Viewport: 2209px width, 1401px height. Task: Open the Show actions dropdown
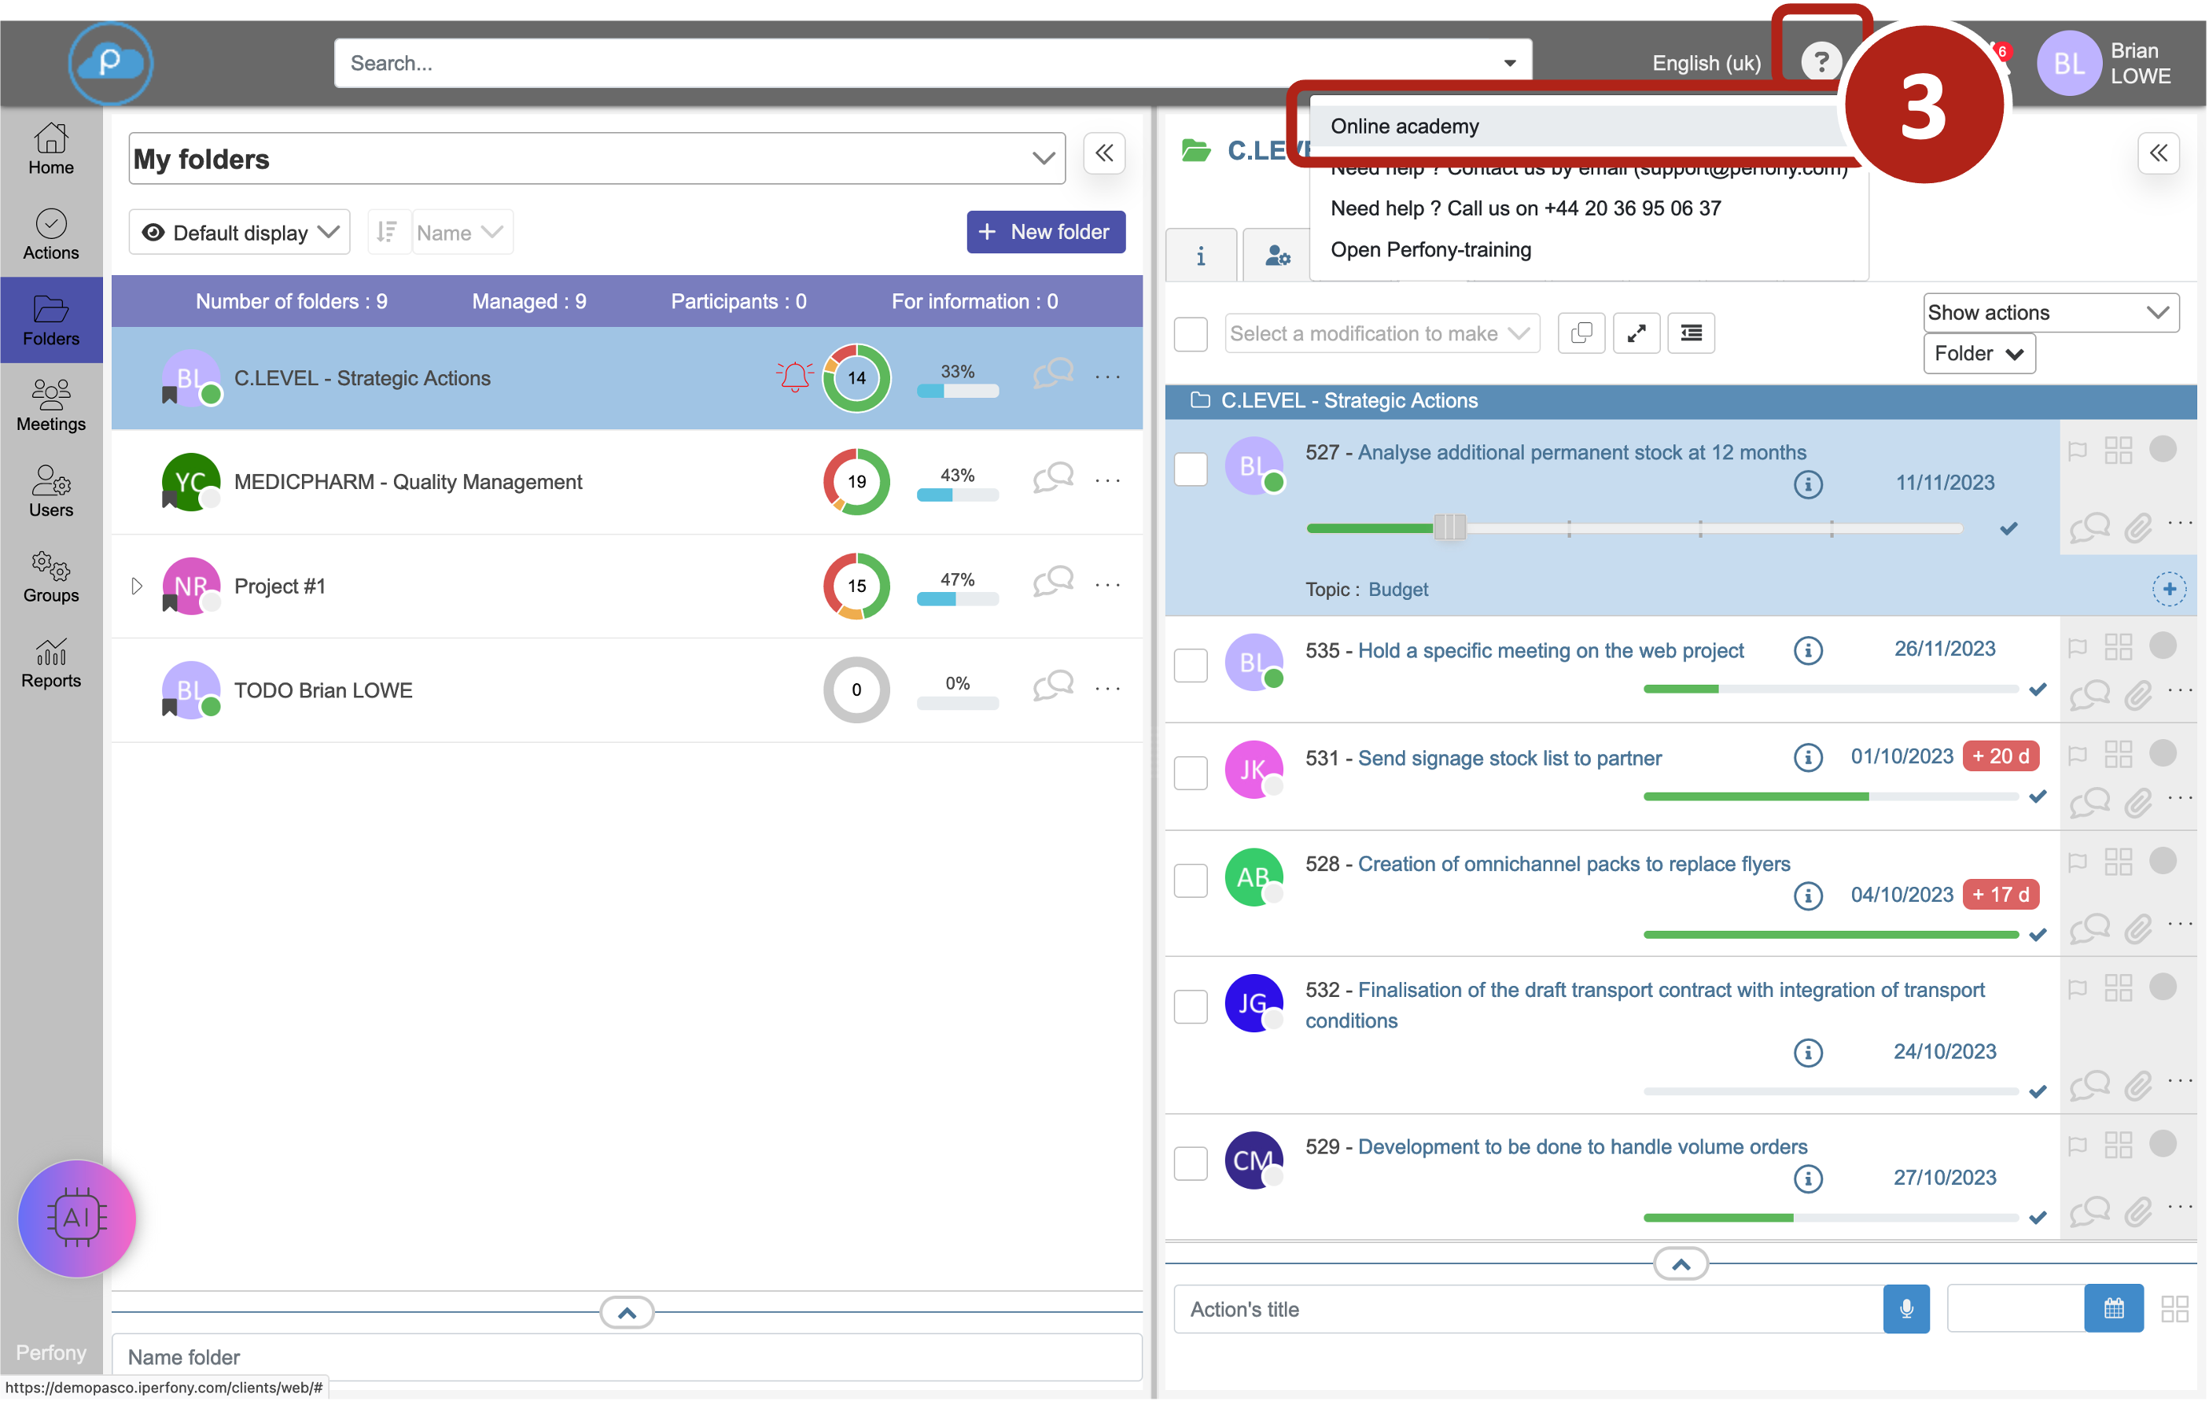click(x=2049, y=313)
